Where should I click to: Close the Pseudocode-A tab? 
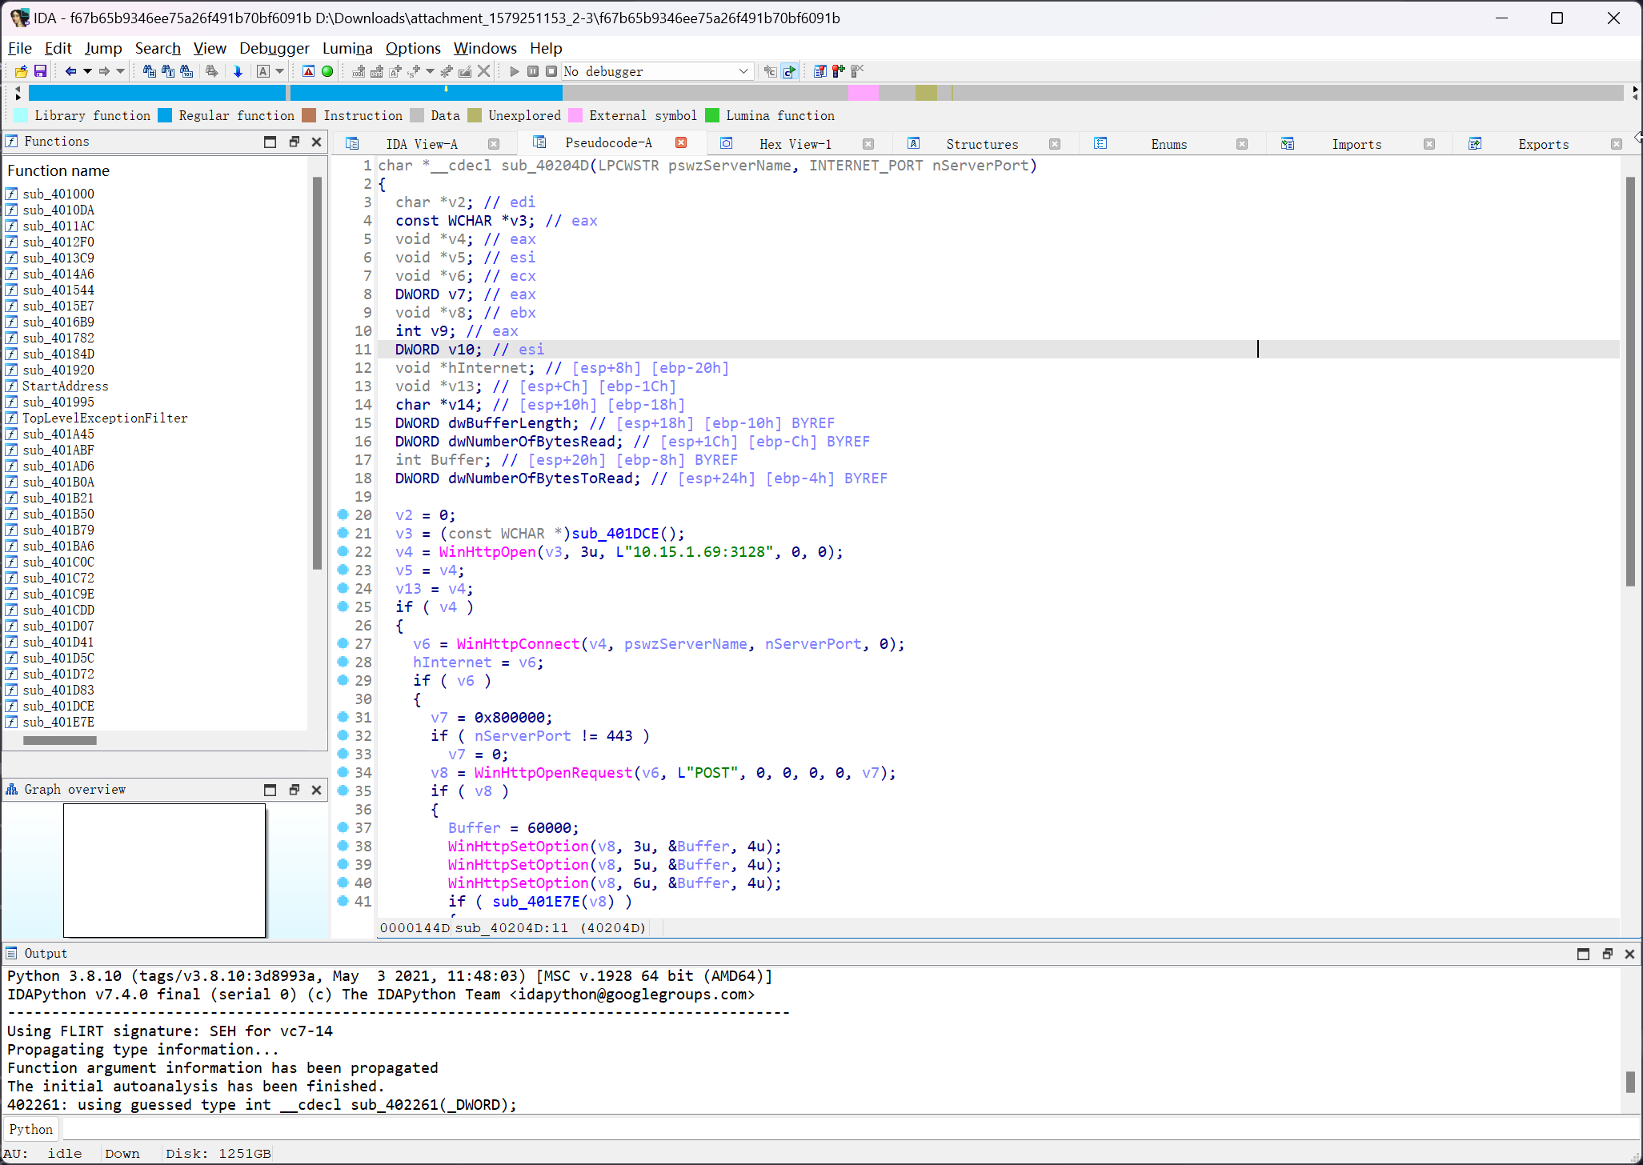tap(681, 143)
